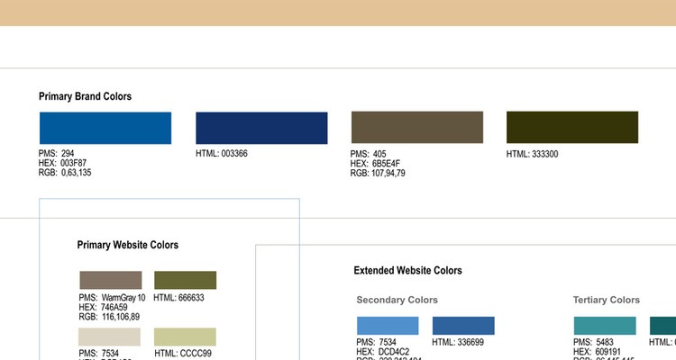Click the text PMS: WarmGray 10
This screenshot has width=676, height=360.
click(x=112, y=298)
